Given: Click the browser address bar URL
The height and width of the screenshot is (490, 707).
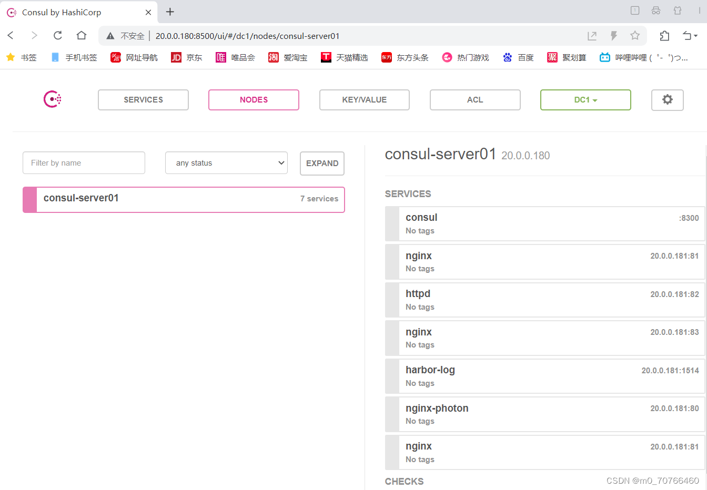Looking at the screenshot, I should pyautogui.click(x=247, y=36).
